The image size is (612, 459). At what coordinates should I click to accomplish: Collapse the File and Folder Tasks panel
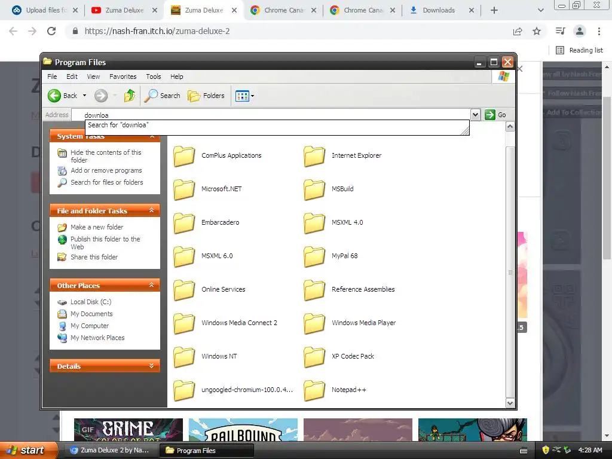(x=152, y=210)
